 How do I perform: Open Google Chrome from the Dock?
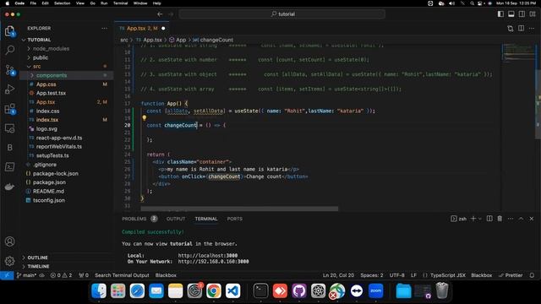click(214, 290)
